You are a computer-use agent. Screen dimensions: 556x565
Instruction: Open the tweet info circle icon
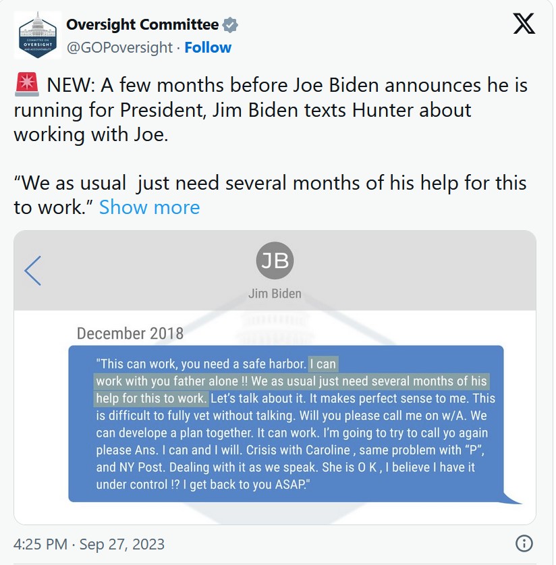[x=524, y=543]
